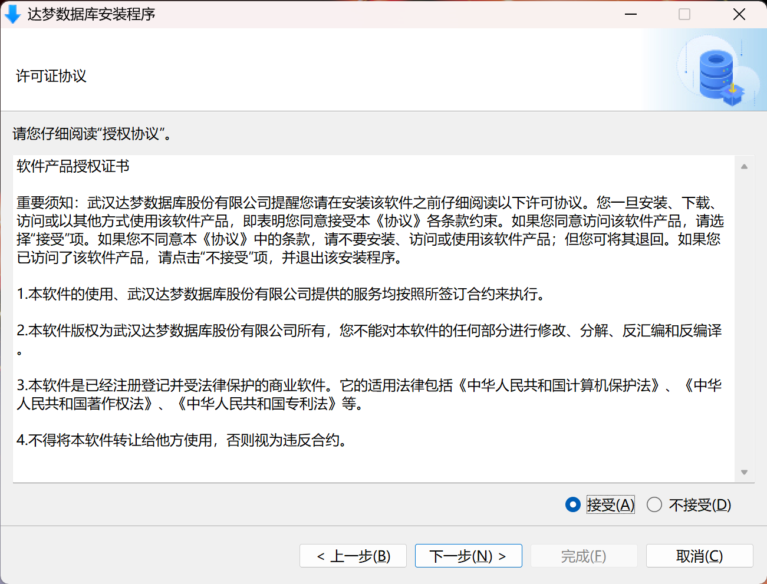Click the clause 4.不得将本软件转让给他方使用

coord(183,440)
